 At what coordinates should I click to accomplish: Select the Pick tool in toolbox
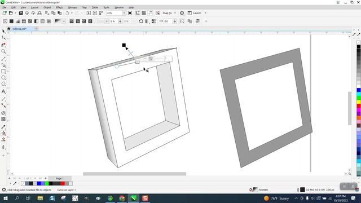[x=3, y=31]
